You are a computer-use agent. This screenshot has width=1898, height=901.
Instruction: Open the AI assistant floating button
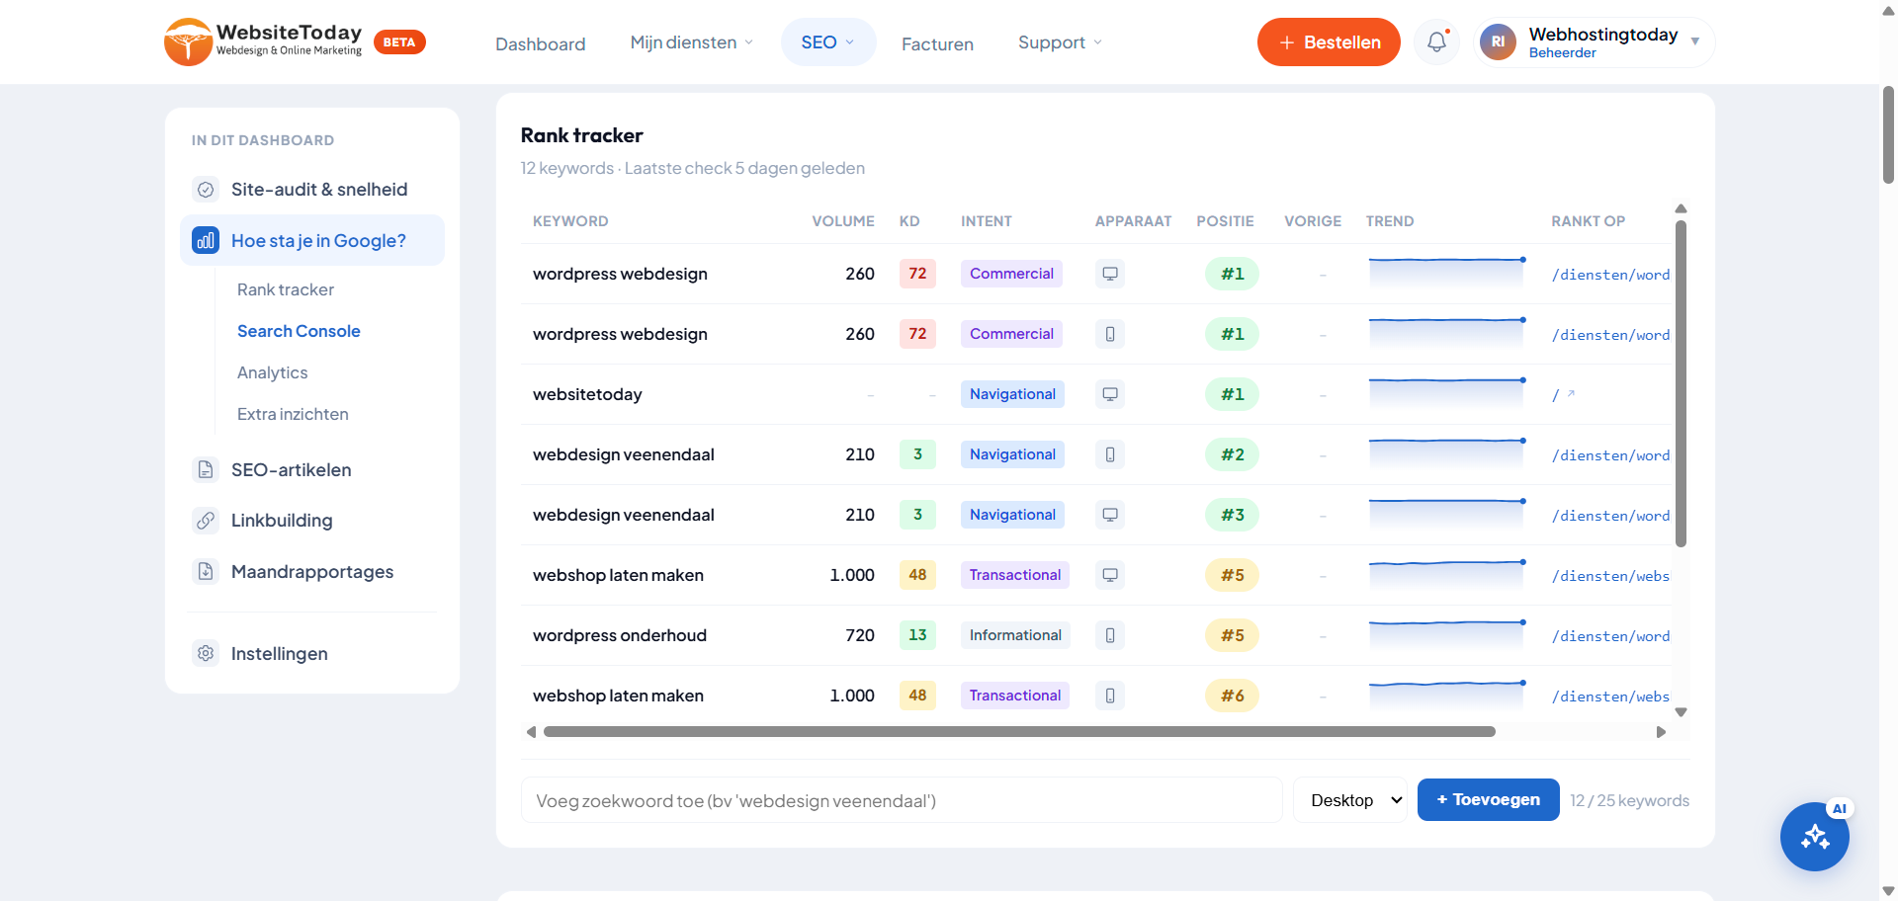pos(1815,836)
